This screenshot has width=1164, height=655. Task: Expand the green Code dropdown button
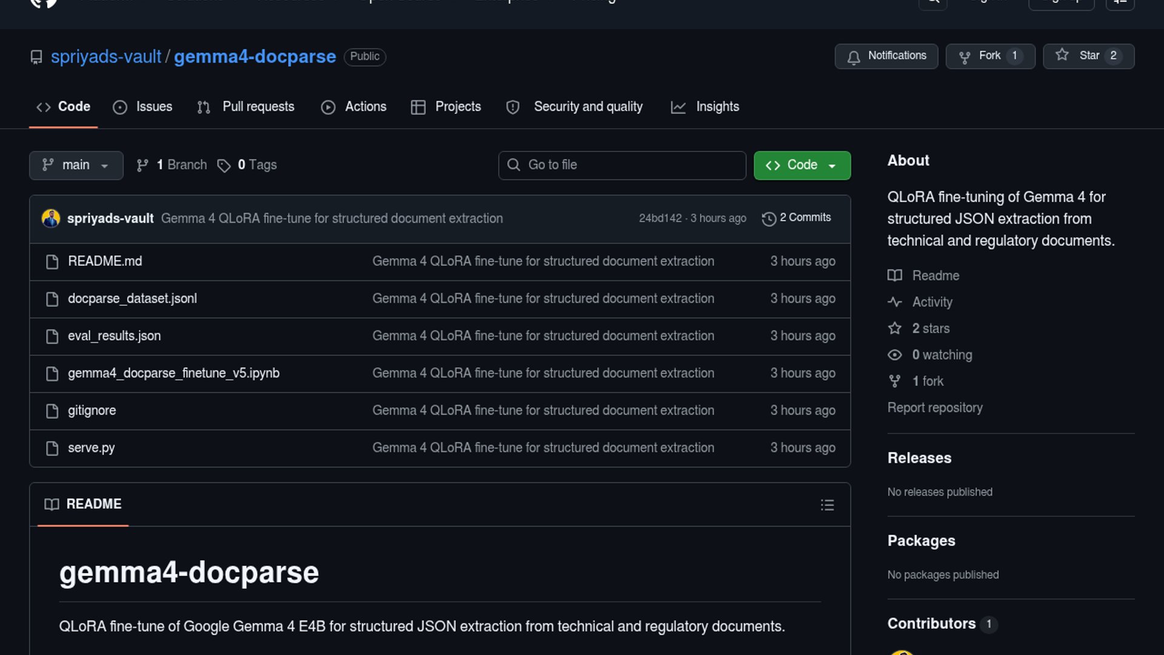(801, 165)
